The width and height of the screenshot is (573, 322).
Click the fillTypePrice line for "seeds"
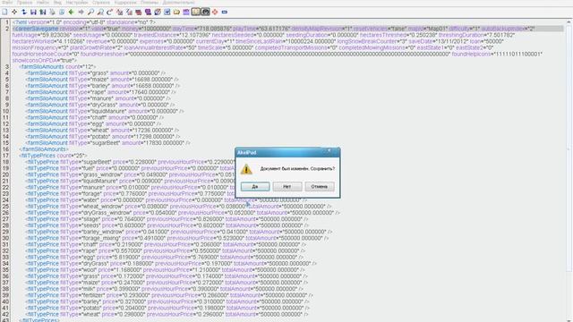pos(167,225)
